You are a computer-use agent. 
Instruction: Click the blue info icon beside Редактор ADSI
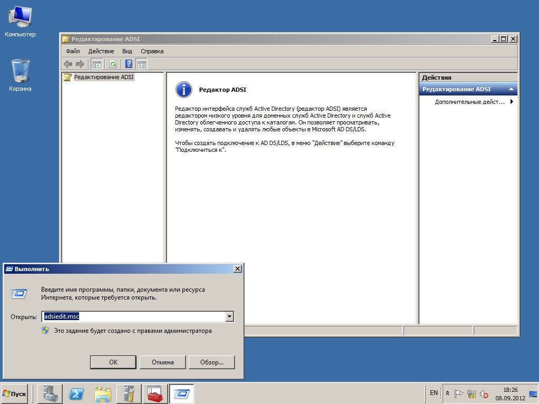pos(184,90)
